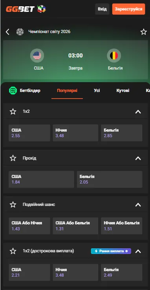Viewport: 150px width, 290px height.
Task: Collapse the Прохід market section
Action: coord(138,158)
